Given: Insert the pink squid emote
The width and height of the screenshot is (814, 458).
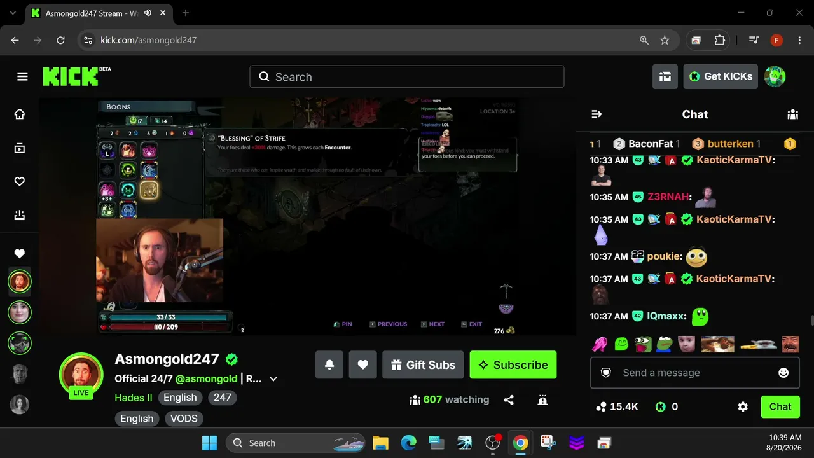Looking at the screenshot, I should click(x=600, y=344).
